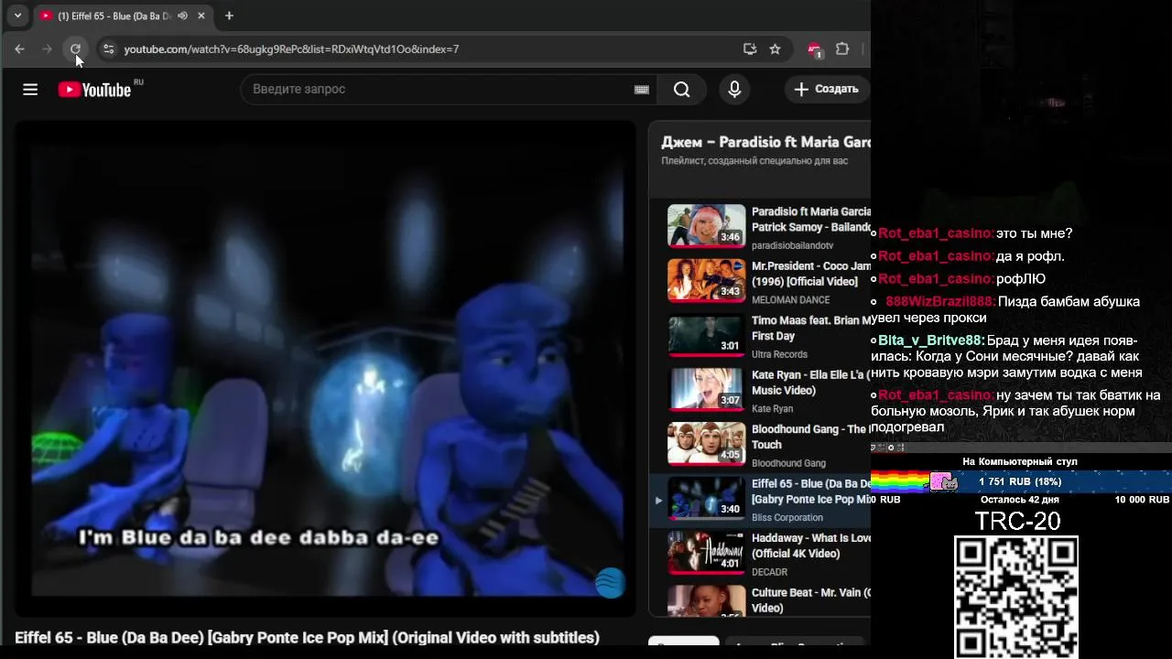Click the Mr.President thumbnail with 3:43 duration
The width and height of the screenshot is (1172, 659).
[x=706, y=281]
